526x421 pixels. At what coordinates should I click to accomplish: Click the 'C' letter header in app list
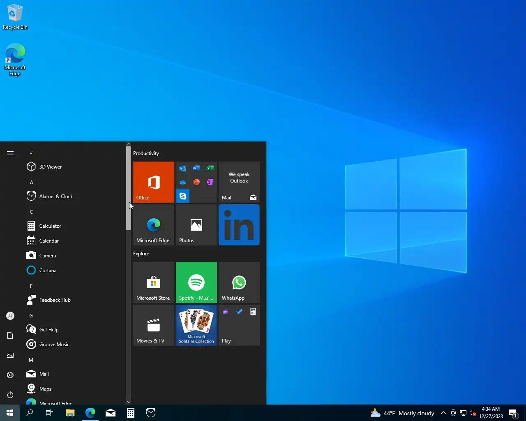31,212
